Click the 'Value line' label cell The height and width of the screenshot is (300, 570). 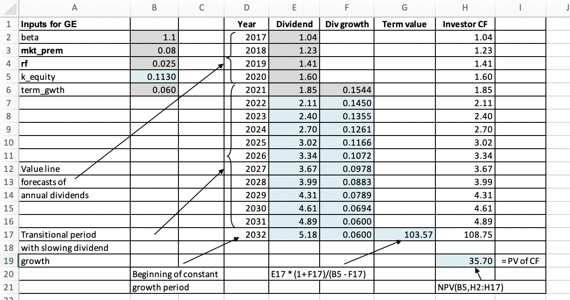coord(75,169)
